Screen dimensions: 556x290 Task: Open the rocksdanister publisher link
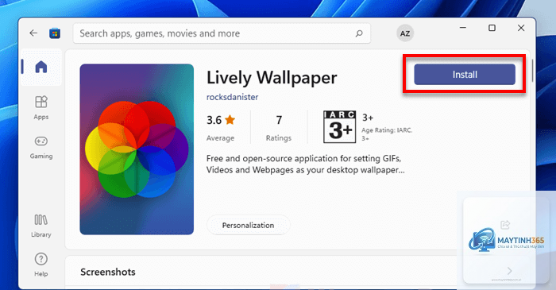pyautogui.click(x=232, y=97)
